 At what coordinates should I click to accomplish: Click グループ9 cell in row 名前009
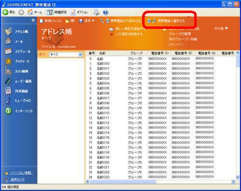[135, 108]
